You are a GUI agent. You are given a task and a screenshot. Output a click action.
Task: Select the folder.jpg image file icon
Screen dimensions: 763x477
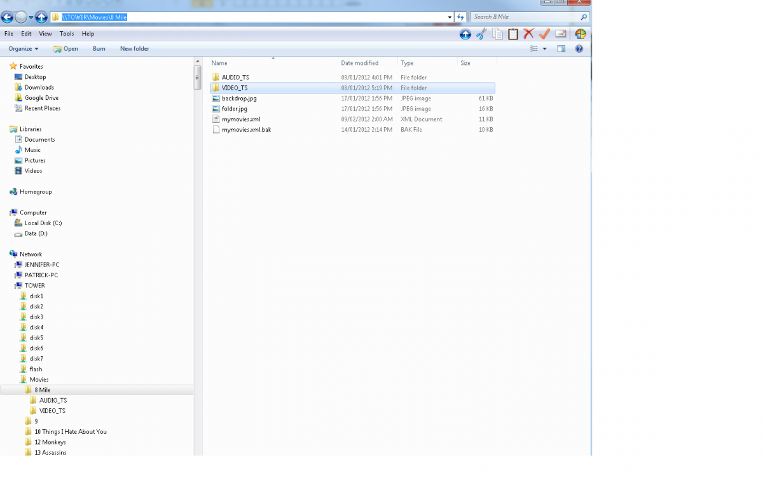point(216,109)
